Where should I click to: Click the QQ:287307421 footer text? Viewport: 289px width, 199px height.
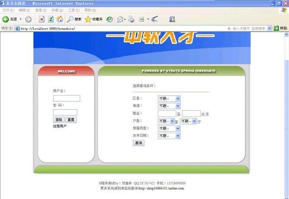(x=144, y=183)
